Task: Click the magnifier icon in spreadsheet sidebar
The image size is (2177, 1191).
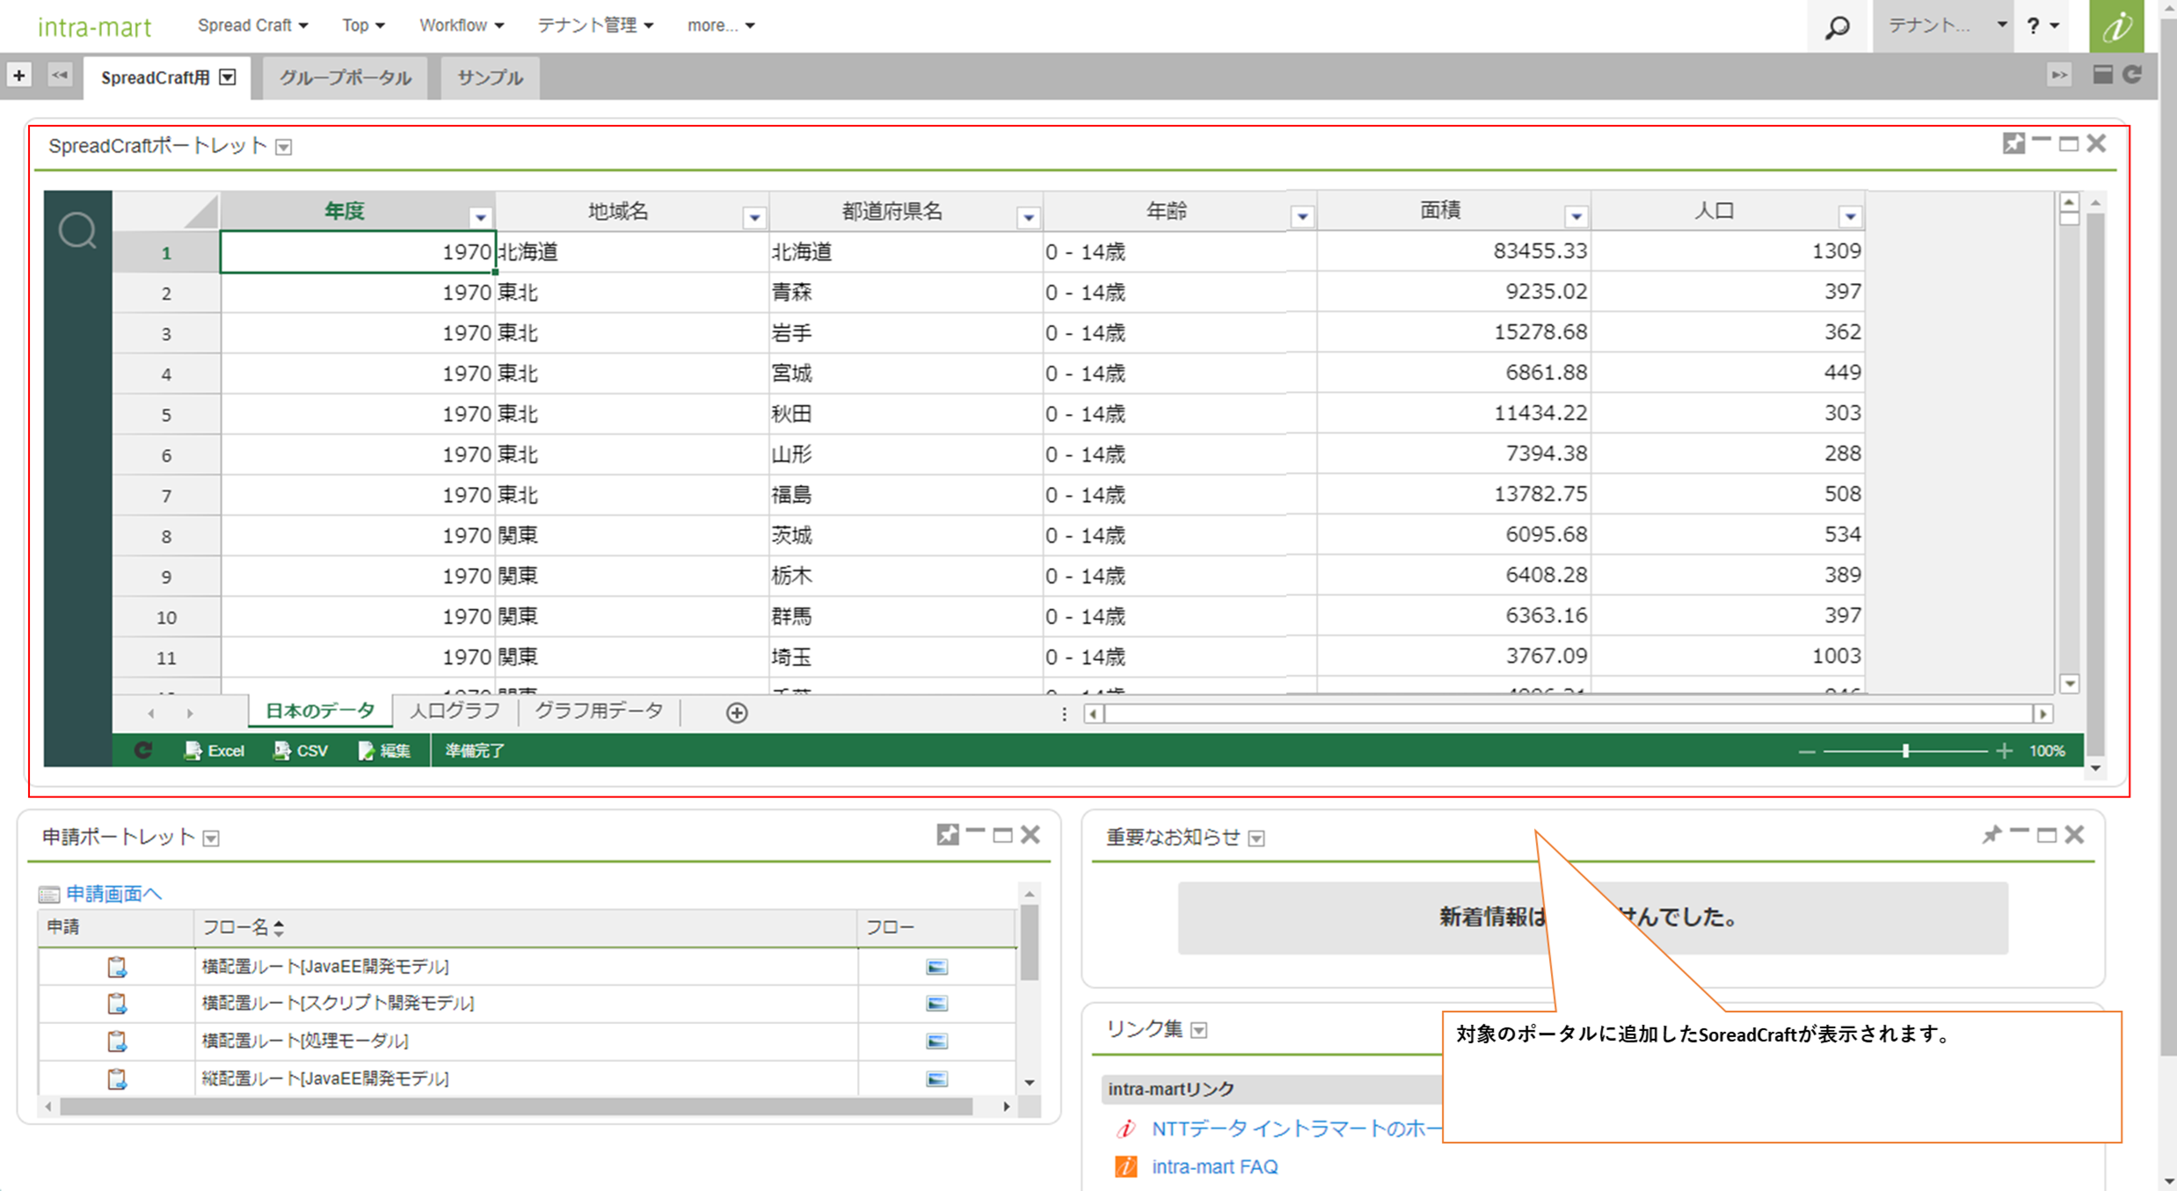Action: (77, 231)
